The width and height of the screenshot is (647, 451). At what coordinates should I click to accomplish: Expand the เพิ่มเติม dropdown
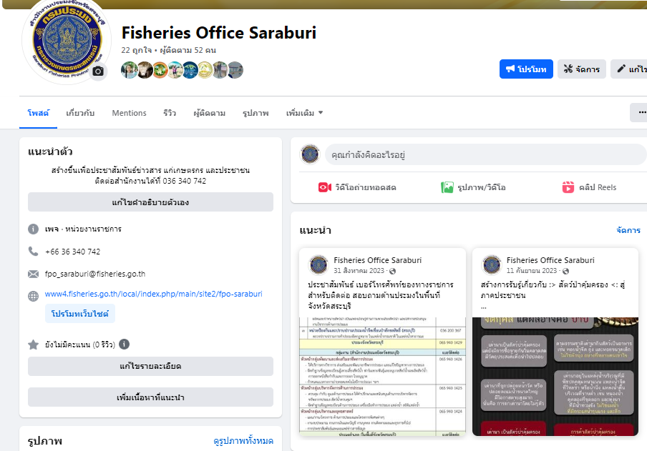coord(304,113)
